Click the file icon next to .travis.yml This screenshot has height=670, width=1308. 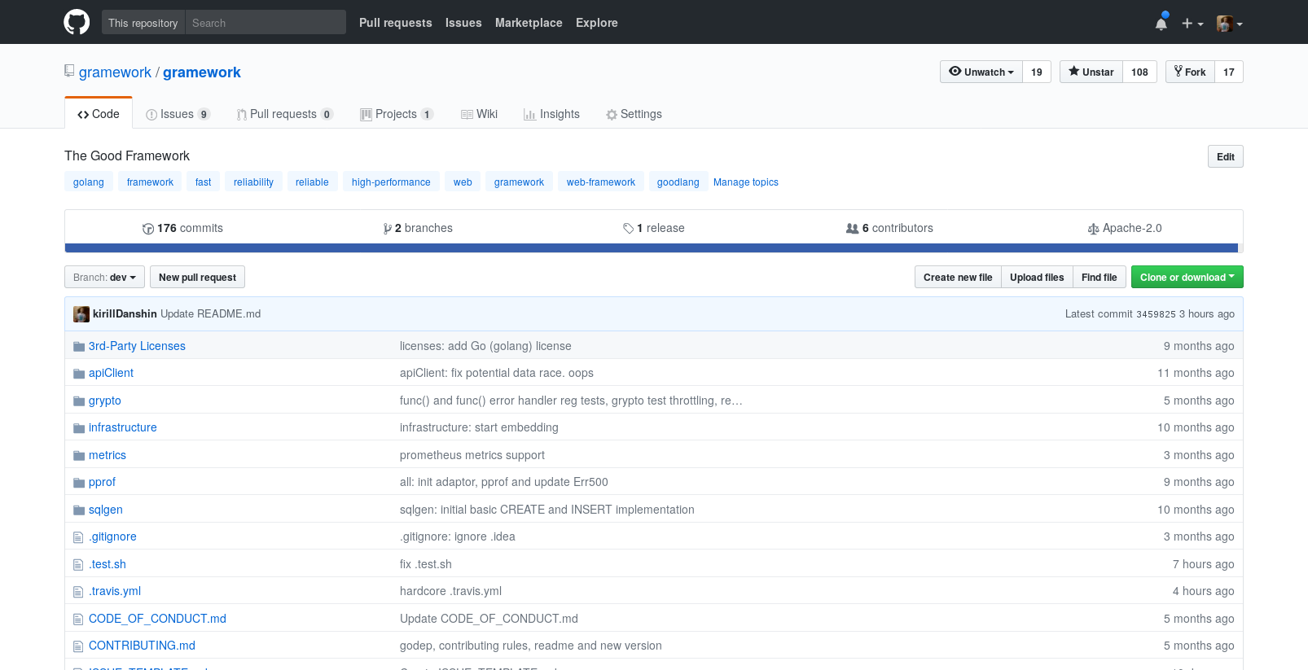pos(78,592)
